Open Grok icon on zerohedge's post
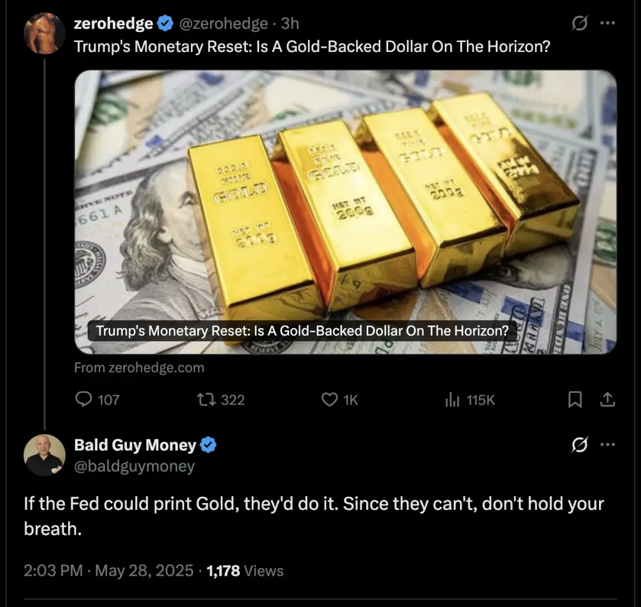This screenshot has width=641, height=607. pos(579,23)
